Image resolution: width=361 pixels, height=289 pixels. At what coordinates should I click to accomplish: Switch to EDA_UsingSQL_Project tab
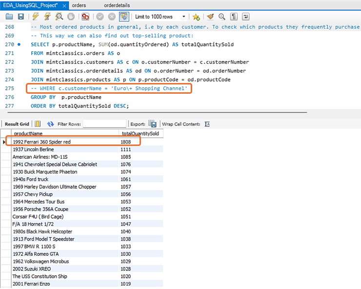pyautogui.click(x=30, y=5)
